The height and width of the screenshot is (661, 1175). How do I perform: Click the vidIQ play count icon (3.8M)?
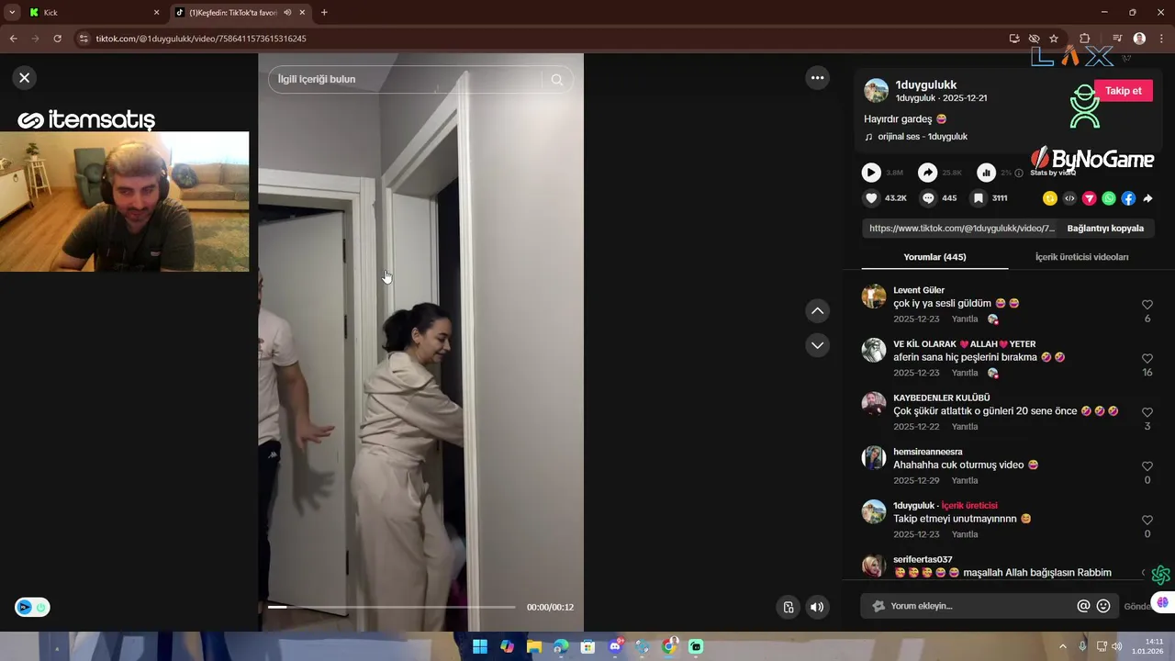(871, 173)
